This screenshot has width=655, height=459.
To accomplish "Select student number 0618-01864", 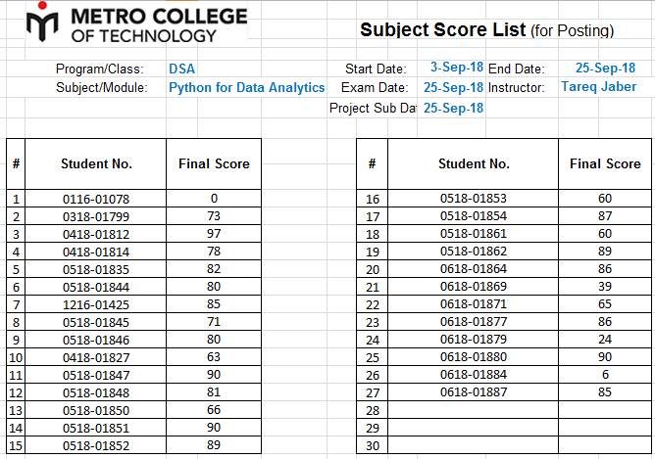I will (474, 269).
